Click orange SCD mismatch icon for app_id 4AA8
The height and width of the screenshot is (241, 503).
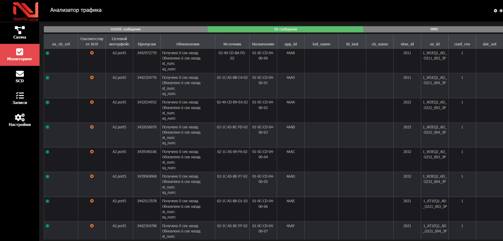click(x=92, y=53)
